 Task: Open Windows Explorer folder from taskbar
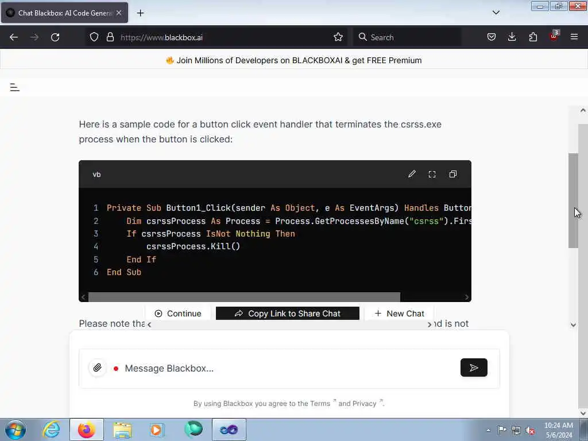click(x=122, y=430)
